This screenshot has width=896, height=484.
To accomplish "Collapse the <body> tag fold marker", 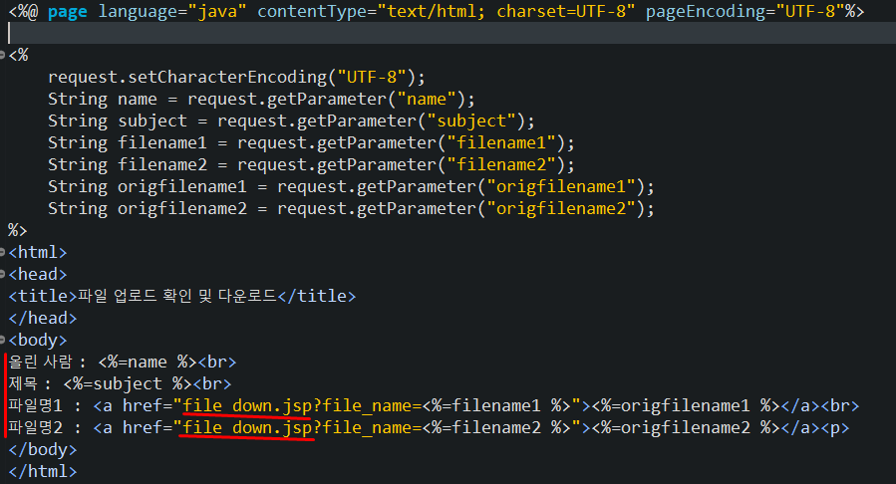I will coord(2,341).
